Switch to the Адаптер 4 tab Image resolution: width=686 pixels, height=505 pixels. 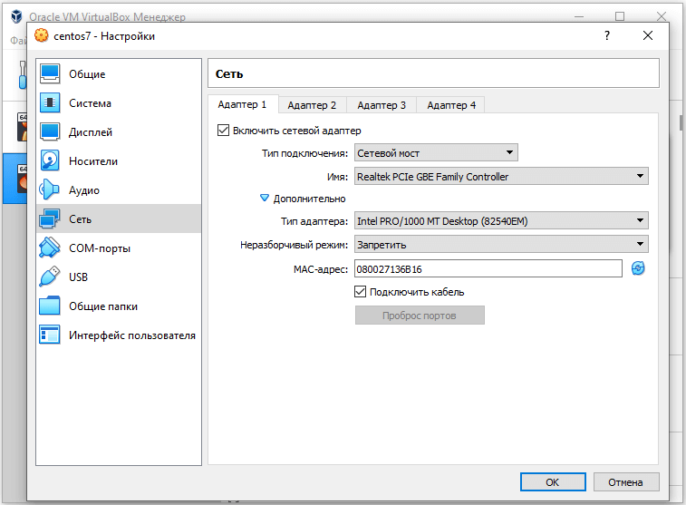pos(451,105)
